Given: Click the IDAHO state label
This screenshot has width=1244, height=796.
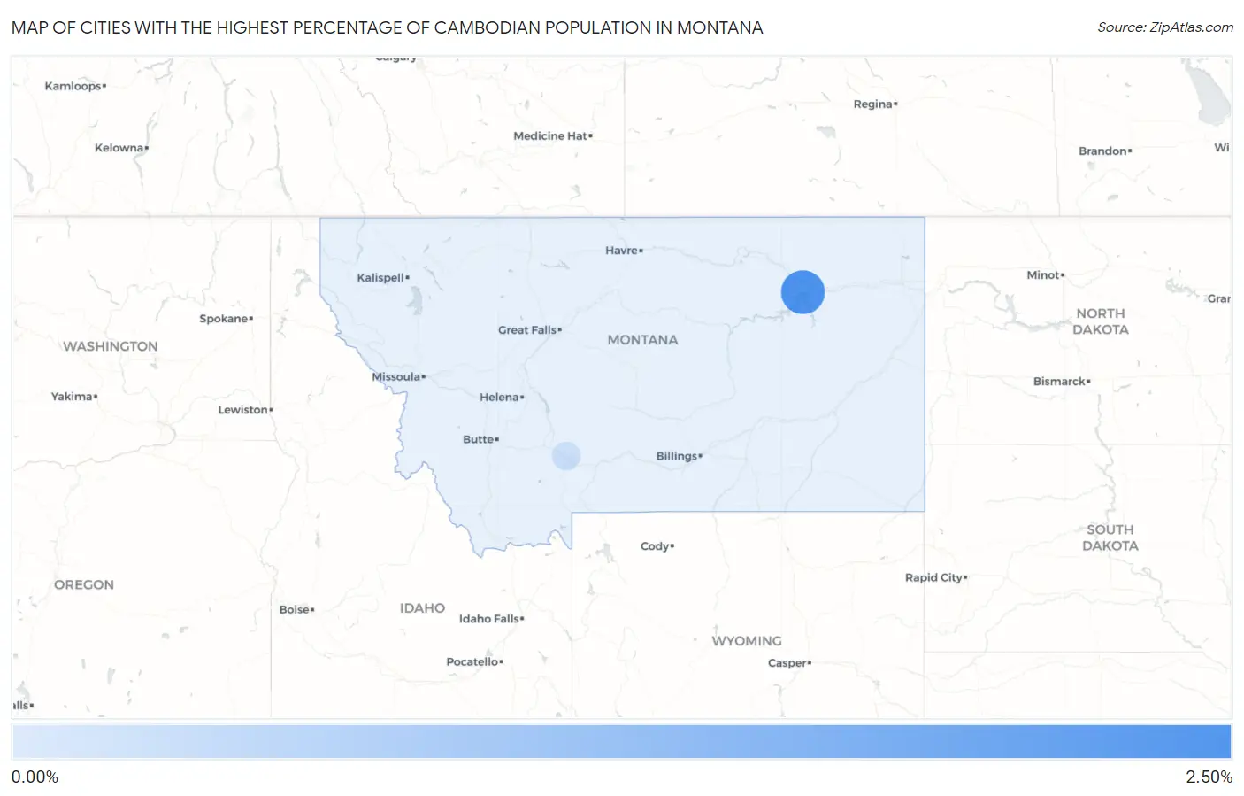Looking at the screenshot, I should [422, 608].
